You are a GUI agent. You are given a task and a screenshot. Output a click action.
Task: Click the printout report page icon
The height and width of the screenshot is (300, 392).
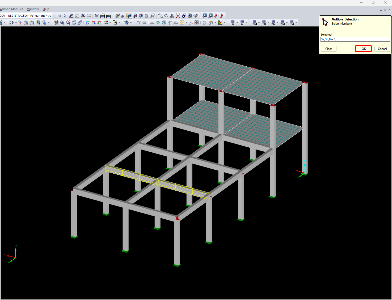click(x=204, y=23)
